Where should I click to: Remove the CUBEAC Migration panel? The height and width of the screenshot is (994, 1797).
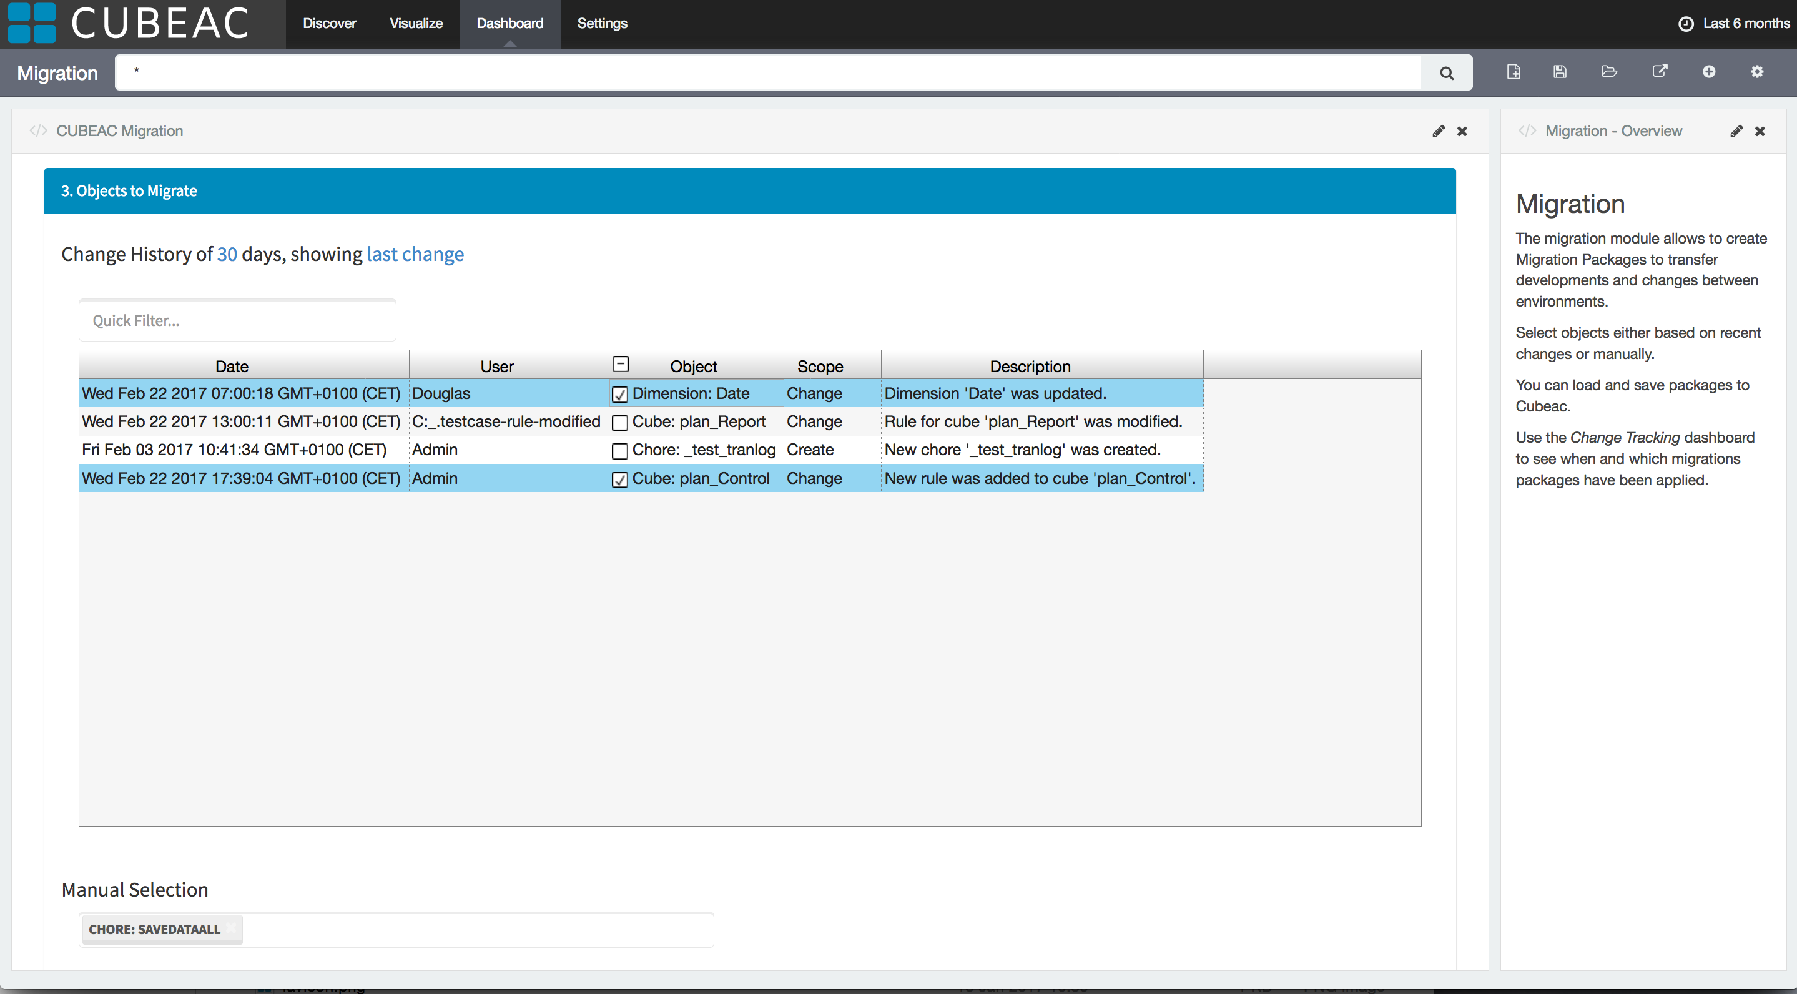1462,131
